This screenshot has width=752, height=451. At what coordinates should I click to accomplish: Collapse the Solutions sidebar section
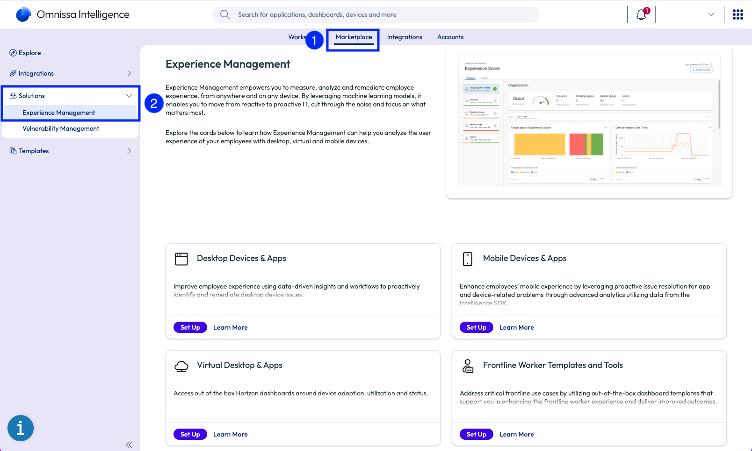(129, 96)
